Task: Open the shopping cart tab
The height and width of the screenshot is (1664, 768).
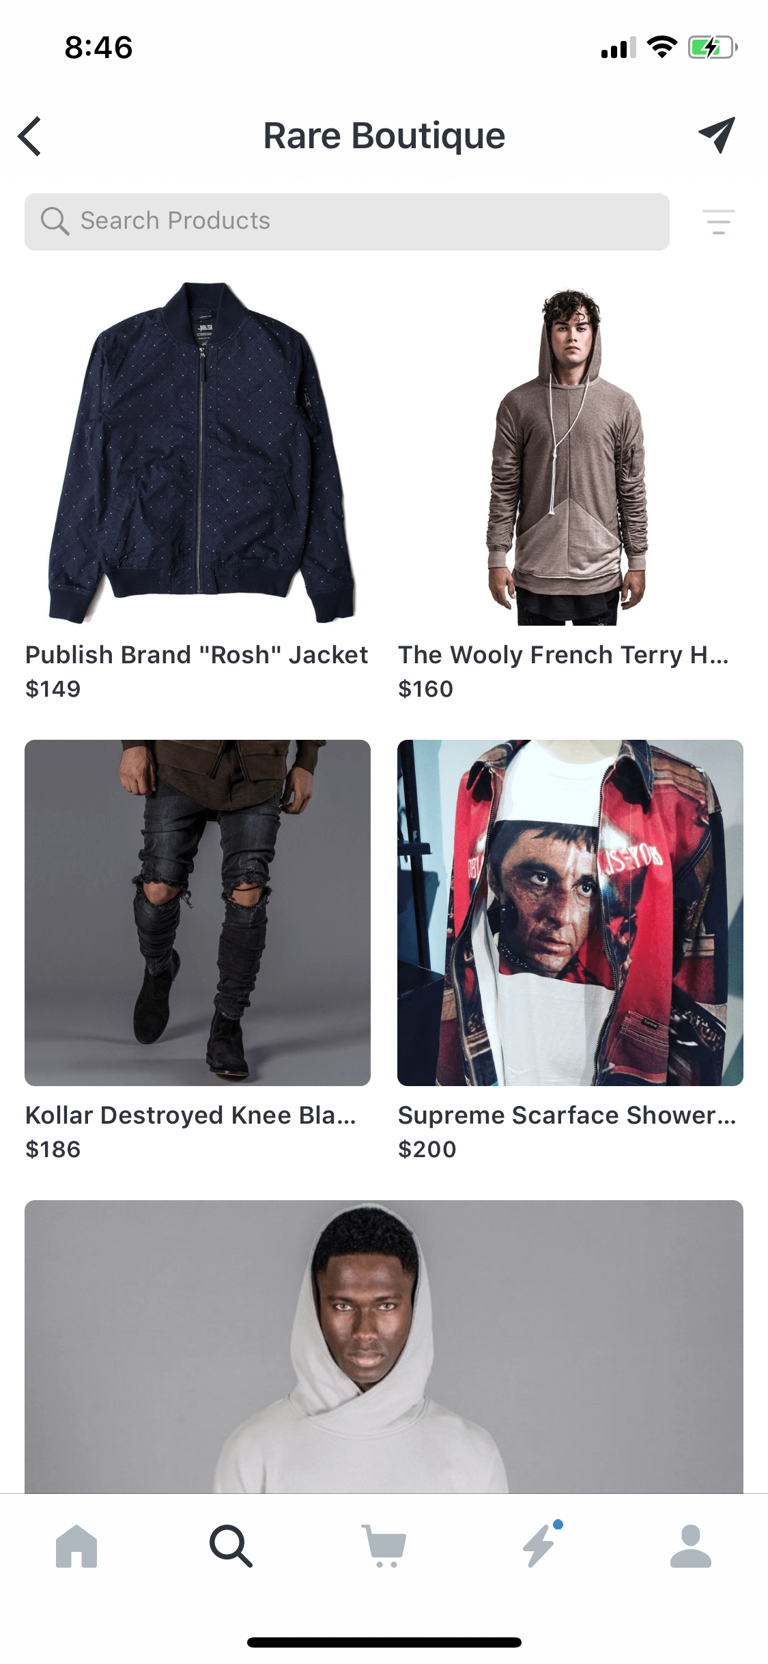Action: pos(384,1546)
